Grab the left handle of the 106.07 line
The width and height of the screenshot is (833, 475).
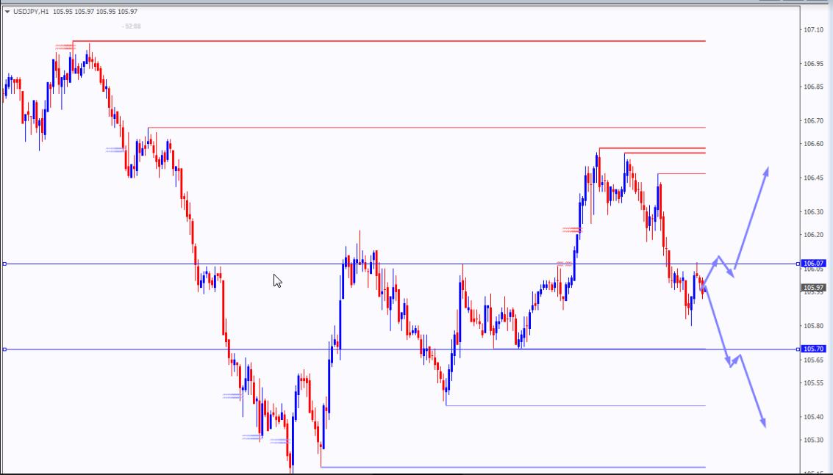[x=4, y=264]
